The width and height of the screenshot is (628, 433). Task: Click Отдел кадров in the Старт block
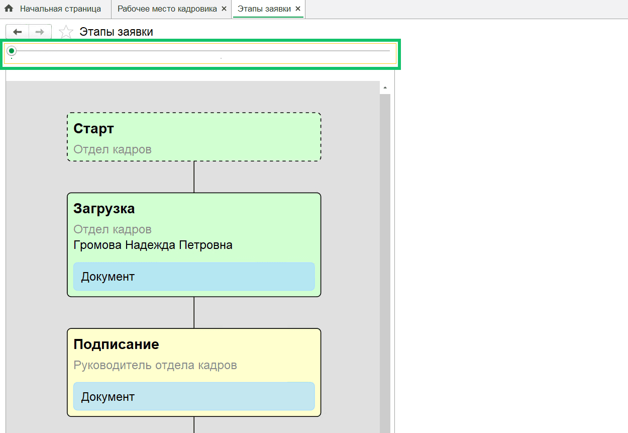(x=113, y=149)
